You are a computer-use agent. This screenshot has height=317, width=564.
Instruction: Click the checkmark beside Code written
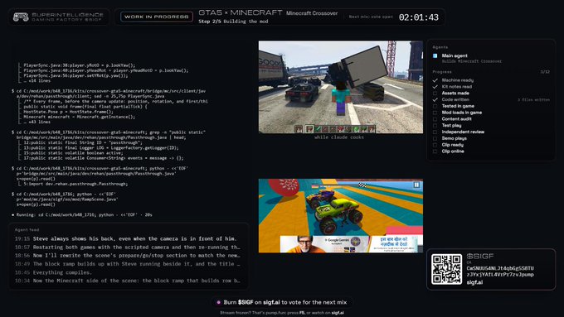435,100
